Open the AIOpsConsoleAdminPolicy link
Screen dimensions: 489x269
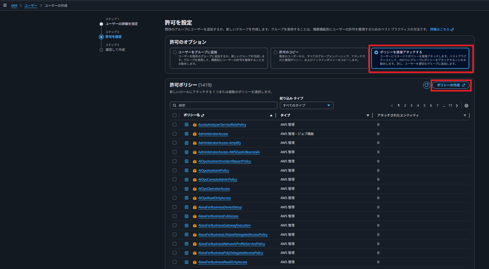point(218,180)
